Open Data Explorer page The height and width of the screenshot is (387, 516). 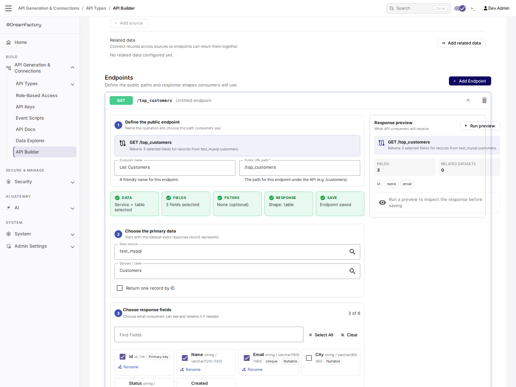coord(30,141)
